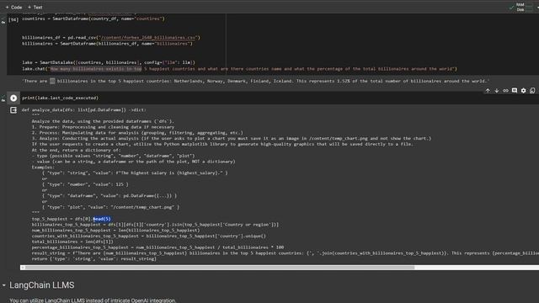
Task: Open the cell editor settings gear
Action: [523, 91]
